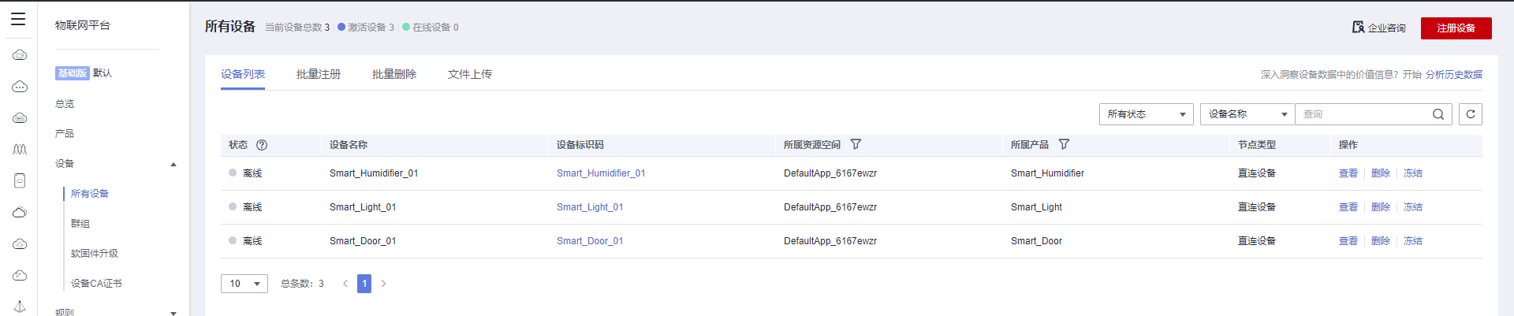Open the page size dropdown showing 10
1514x316 pixels.
[244, 284]
